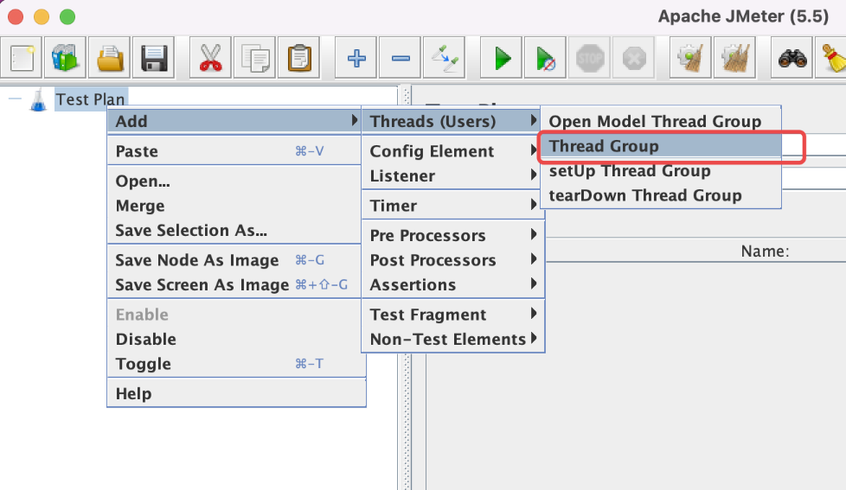Click the New test plan icon

click(x=22, y=59)
